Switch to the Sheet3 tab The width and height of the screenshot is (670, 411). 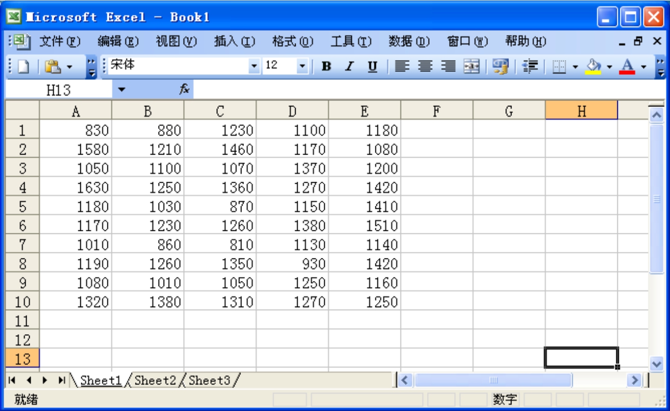[210, 380]
